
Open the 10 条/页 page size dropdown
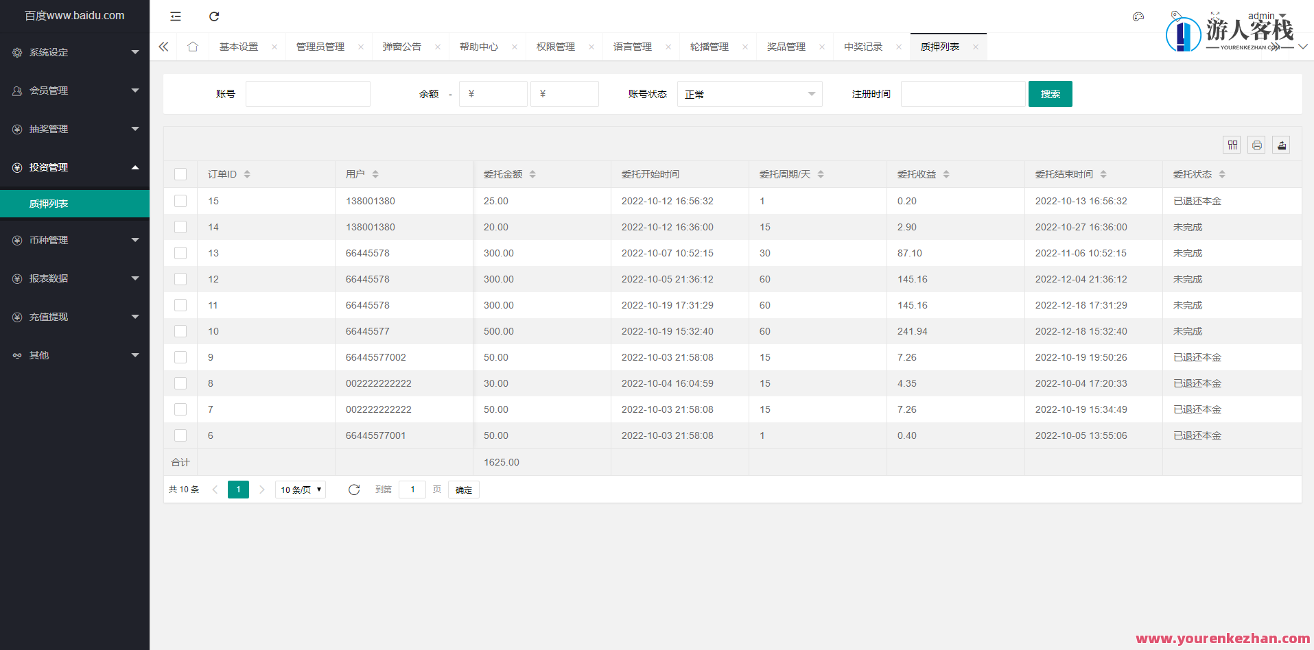tap(301, 490)
